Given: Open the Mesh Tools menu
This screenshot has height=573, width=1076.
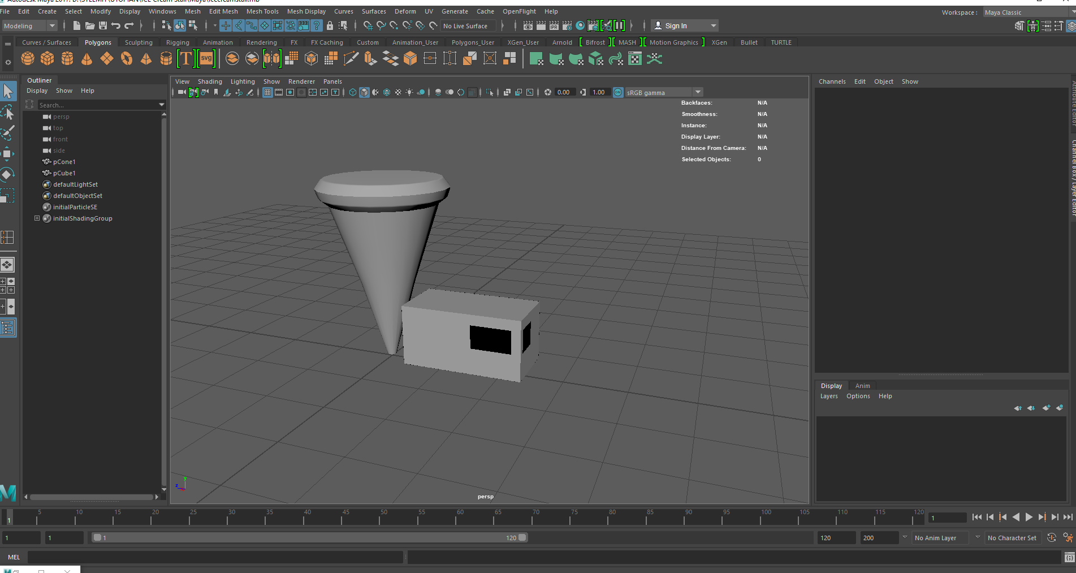Looking at the screenshot, I should (262, 11).
